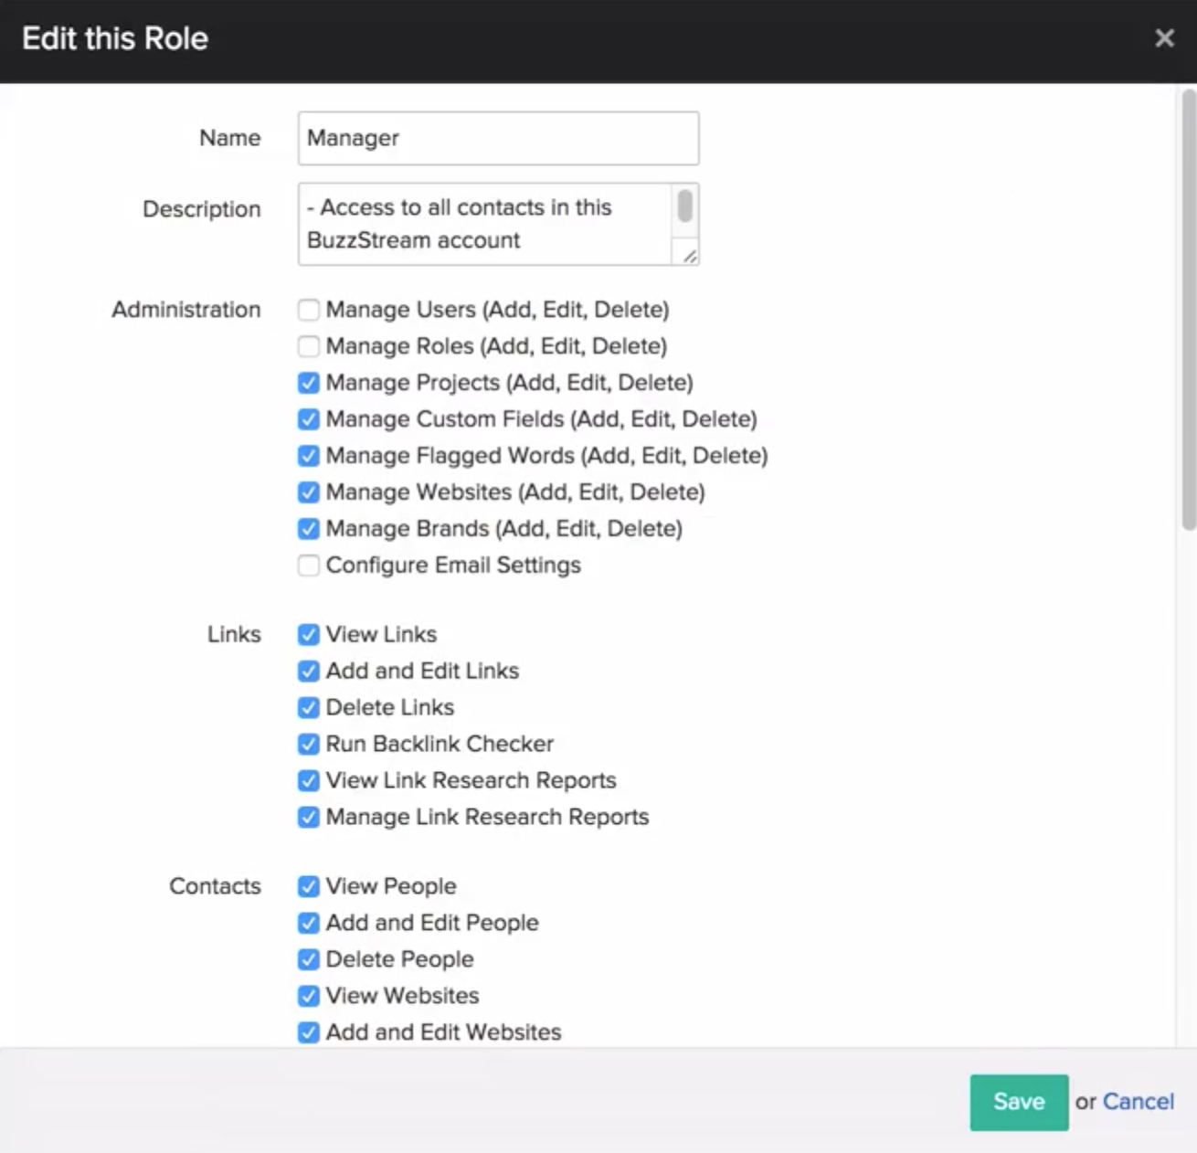Cancel editing the role

(x=1139, y=1102)
